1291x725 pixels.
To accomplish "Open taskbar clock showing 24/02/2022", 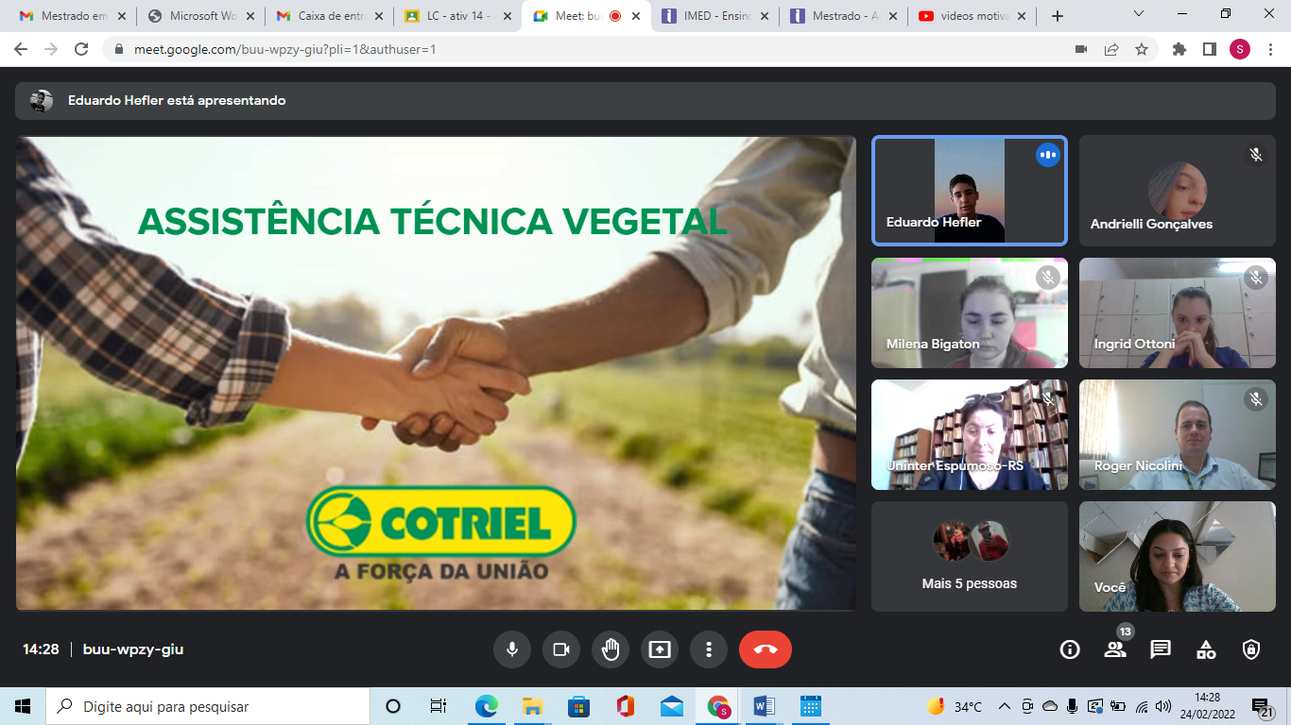I will click(x=1207, y=706).
